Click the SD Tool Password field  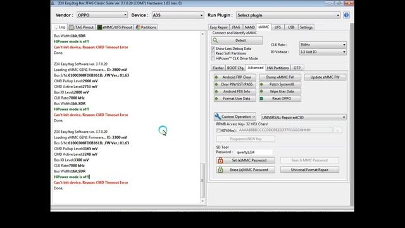click(x=254, y=152)
